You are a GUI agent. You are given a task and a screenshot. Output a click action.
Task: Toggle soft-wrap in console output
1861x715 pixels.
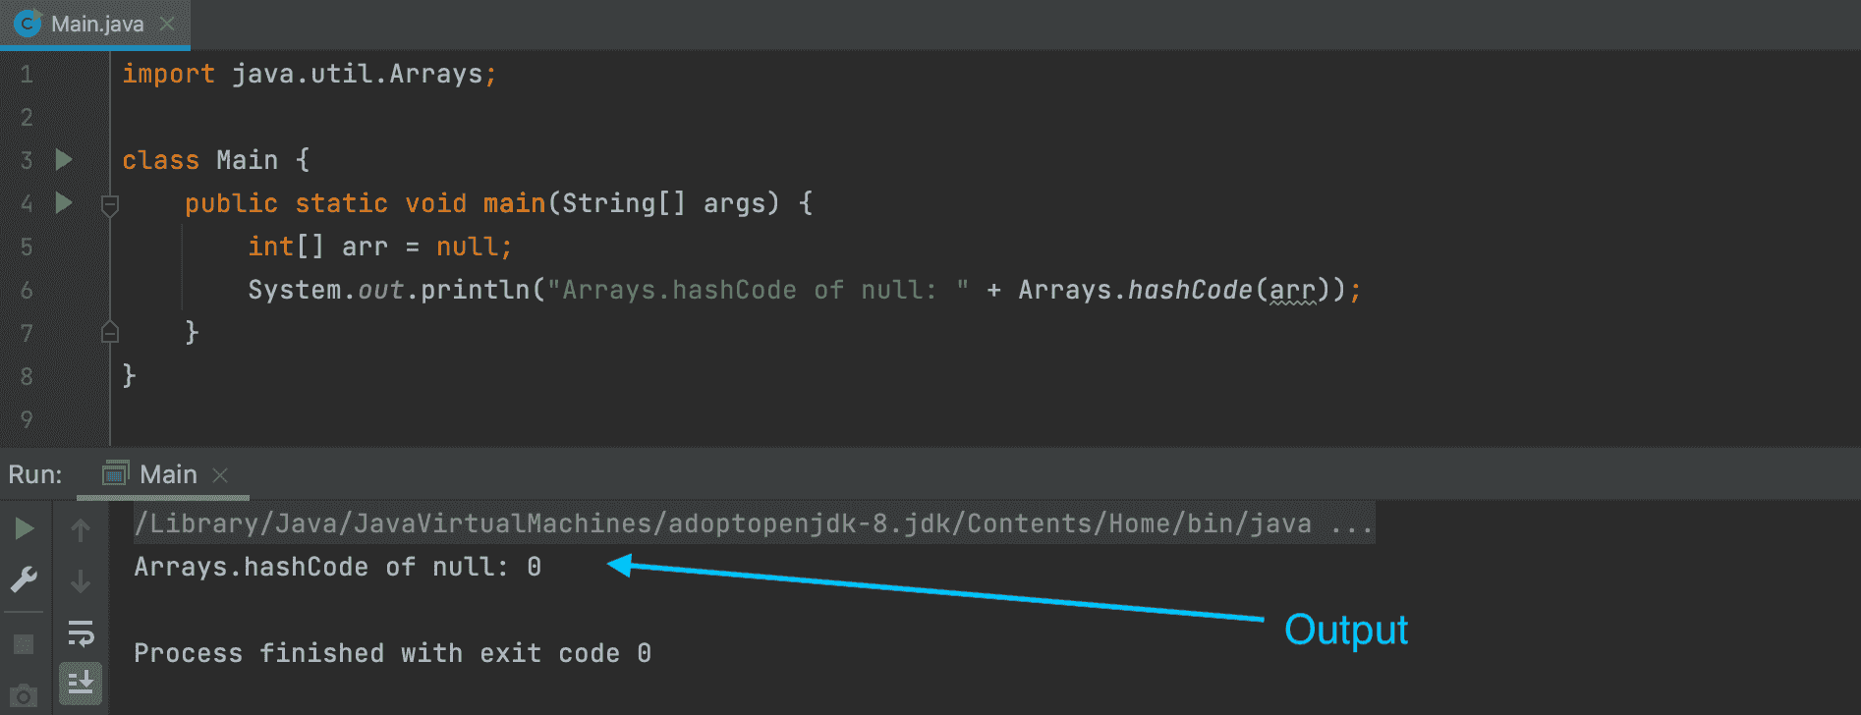point(81,633)
